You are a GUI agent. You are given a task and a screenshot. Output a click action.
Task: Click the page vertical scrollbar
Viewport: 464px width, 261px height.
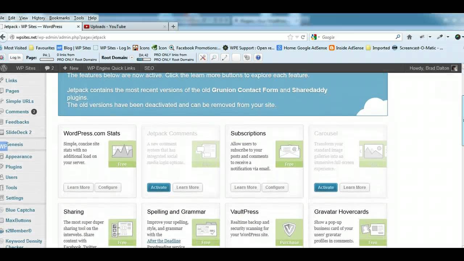pyautogui.click(x=463, y=121)
